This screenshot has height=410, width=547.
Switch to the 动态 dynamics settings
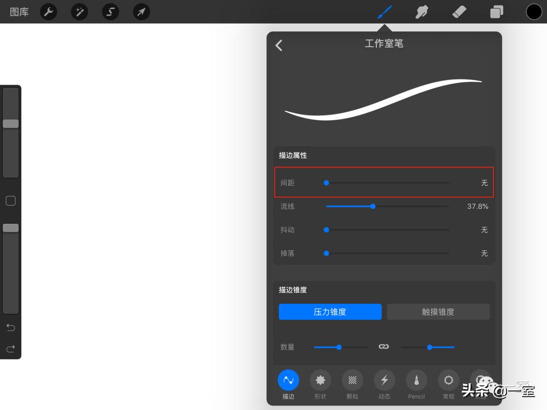tap(384, 385)
